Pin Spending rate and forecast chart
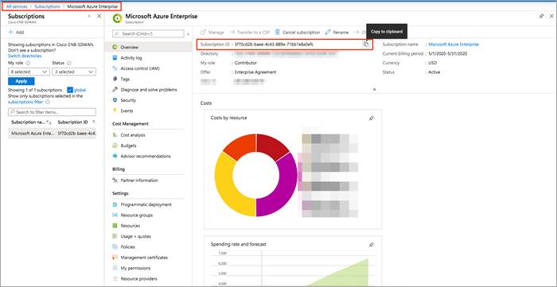This screenshot has width=557, height=287. pyautogui.click(x=372, y=245)
